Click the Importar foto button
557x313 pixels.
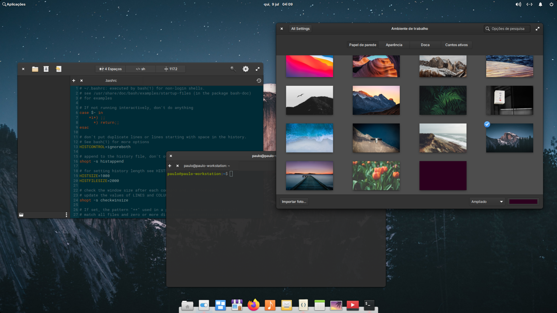pyautogui.click(x=294, y=201)
